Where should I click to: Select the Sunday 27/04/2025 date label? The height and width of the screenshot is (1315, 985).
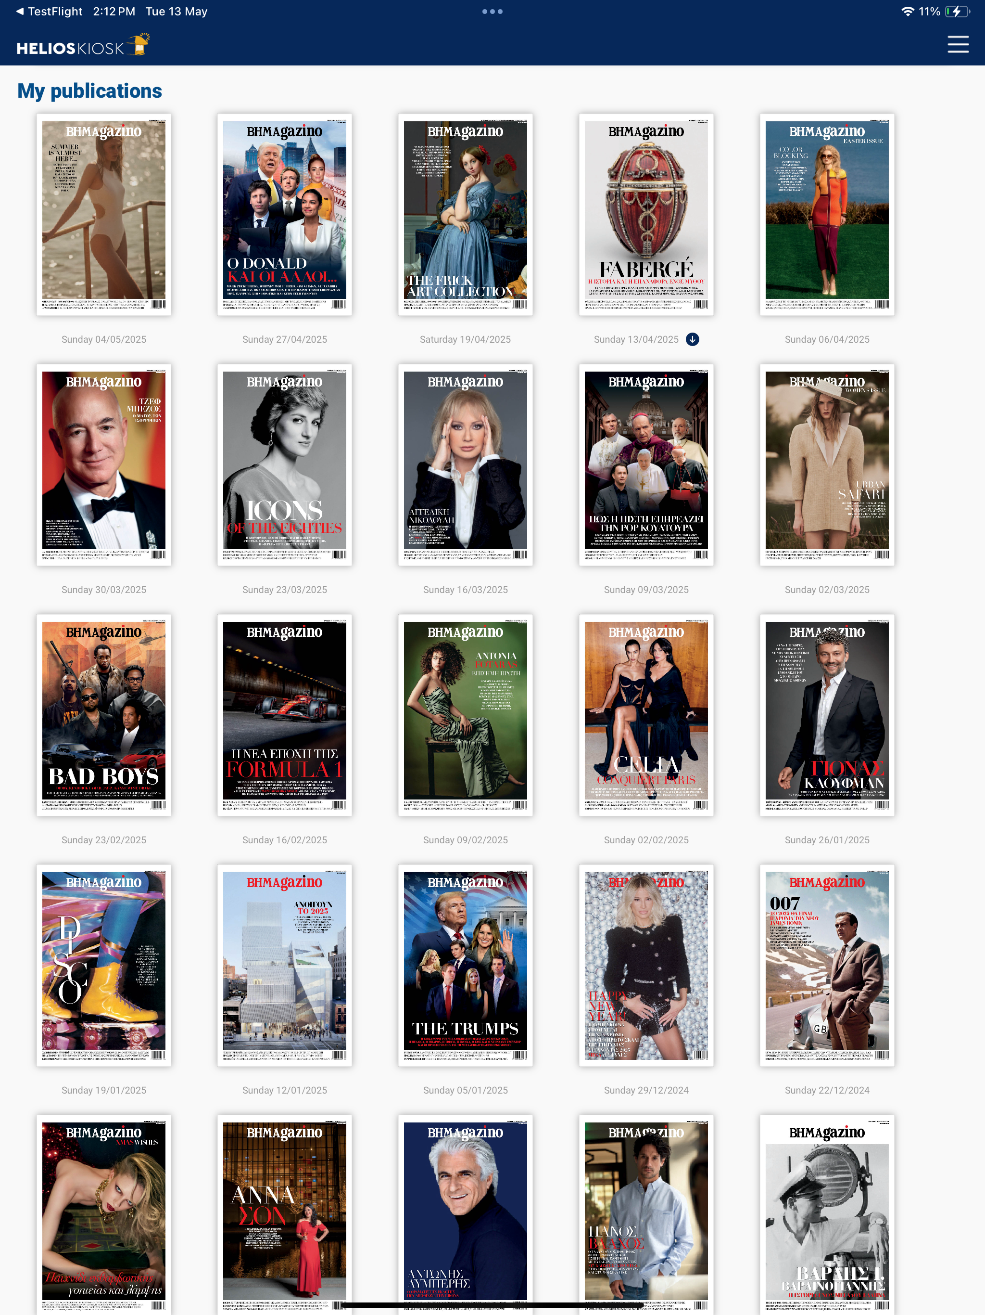click(285, 339)
